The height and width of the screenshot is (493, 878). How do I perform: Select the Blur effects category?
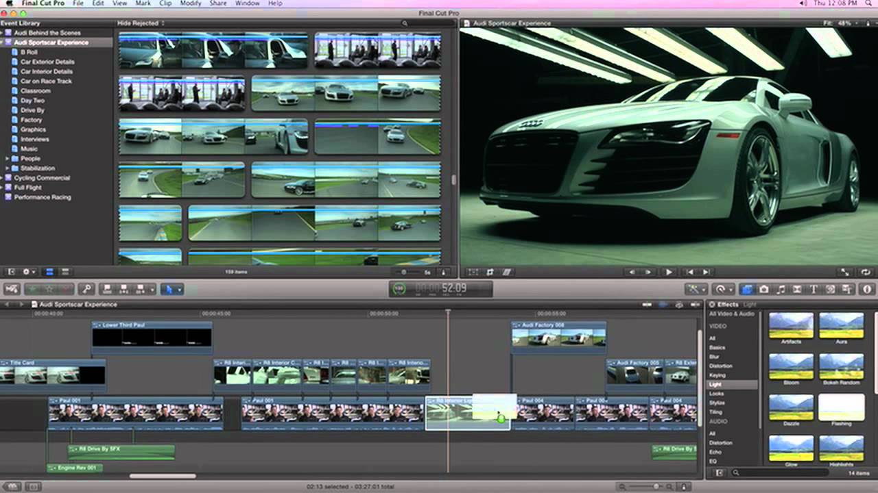pos(714,357)
